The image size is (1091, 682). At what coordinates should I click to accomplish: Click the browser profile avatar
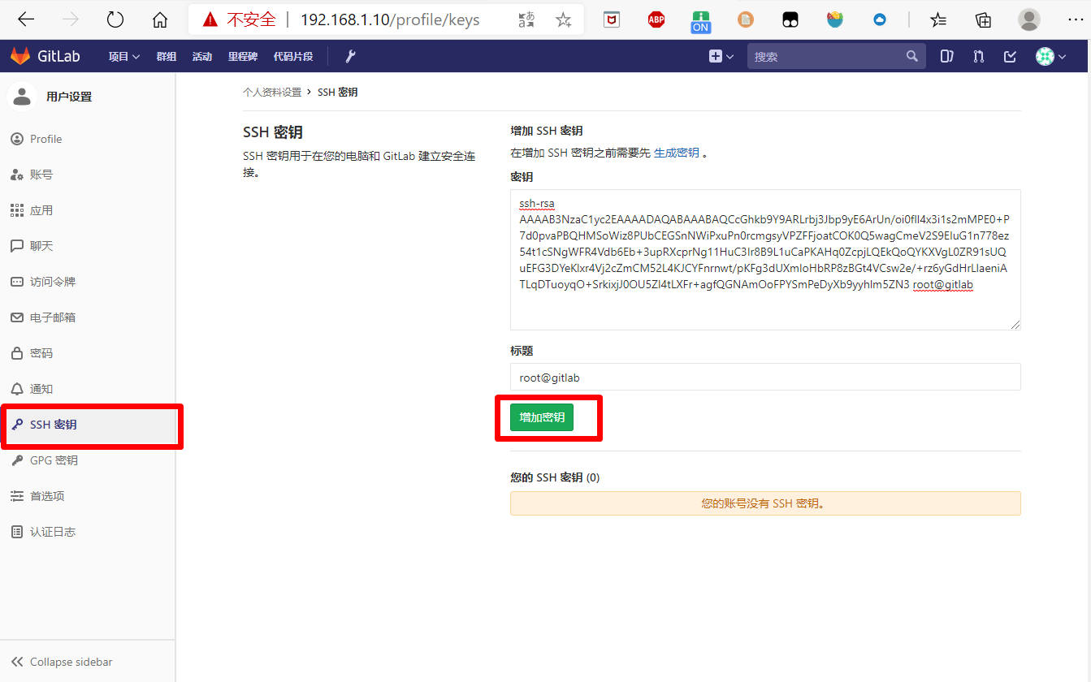[1029, 19]
